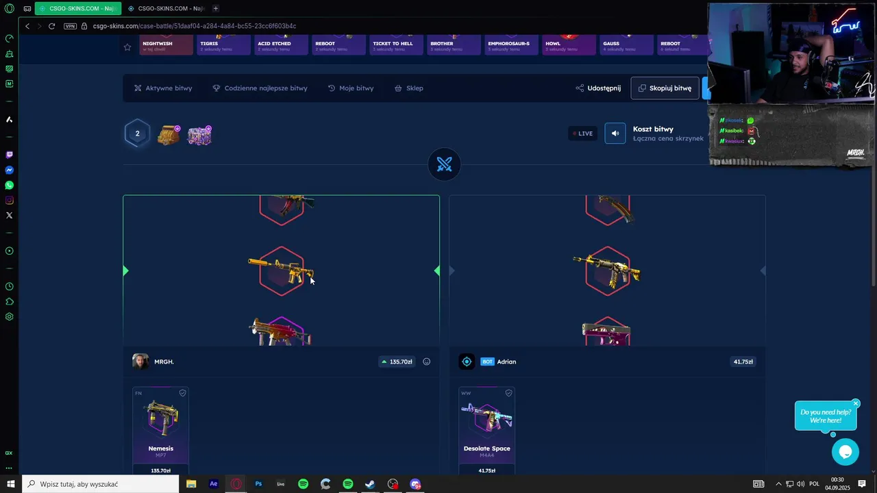Image resolution: width=877 pixels, height=493 pixels.
Task: Open Codzienne najlepsze bitwy tab
Action: [260, 88]
